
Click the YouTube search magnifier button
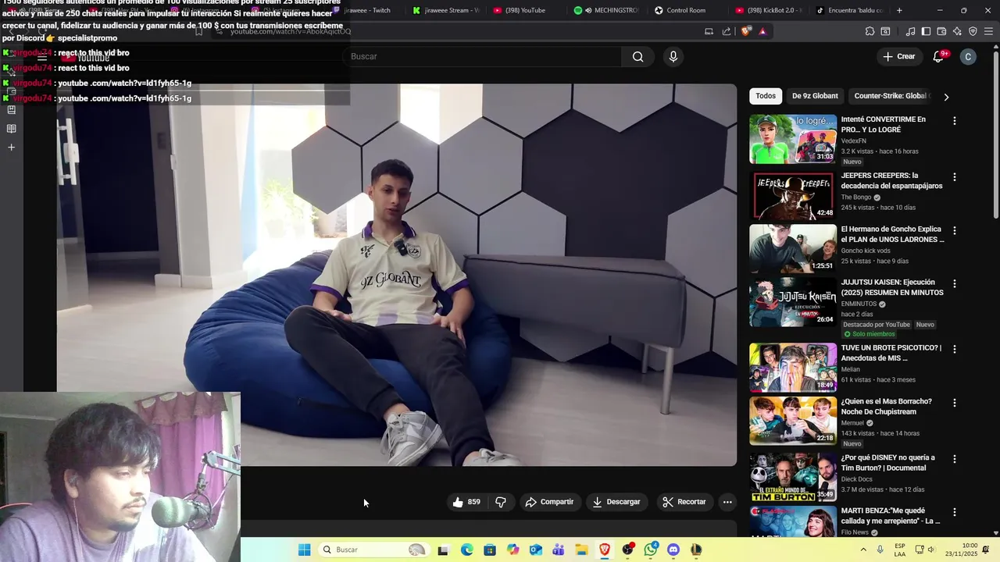pos(638,56)
